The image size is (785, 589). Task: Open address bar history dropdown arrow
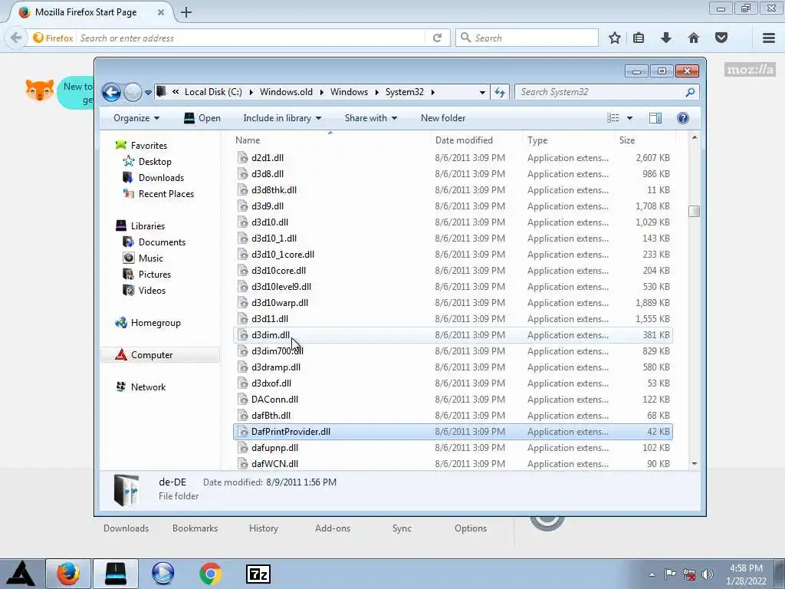[482, 92]
